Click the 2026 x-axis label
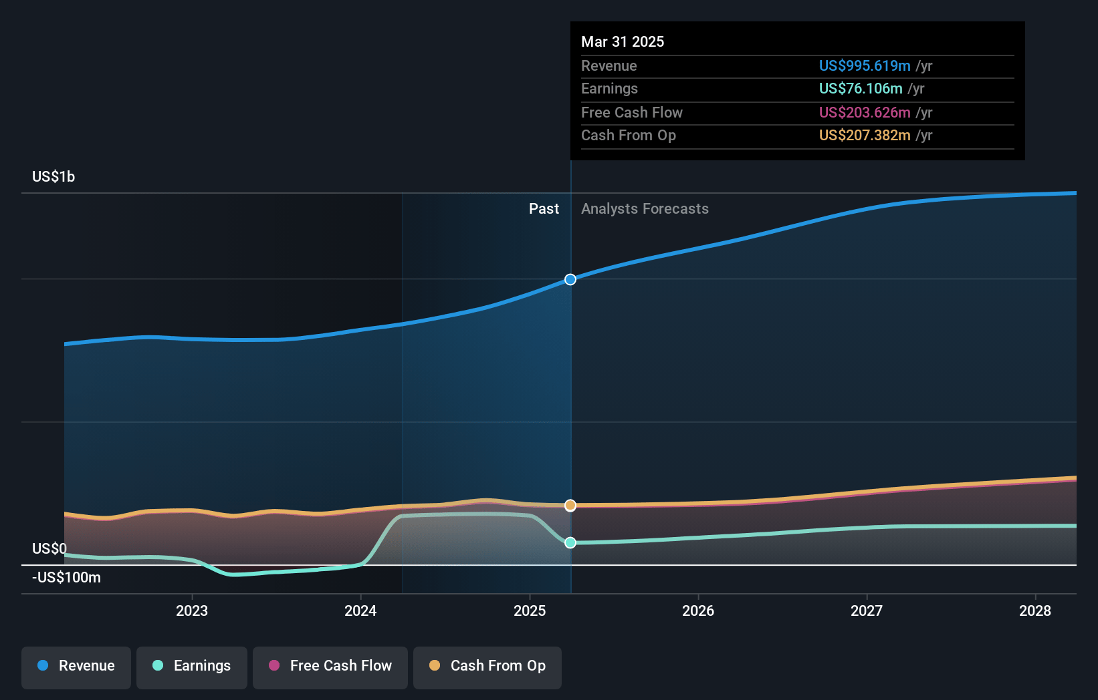Image resolution: width=1098 pixels, height=700 pixels. click(x=698, y=610)
